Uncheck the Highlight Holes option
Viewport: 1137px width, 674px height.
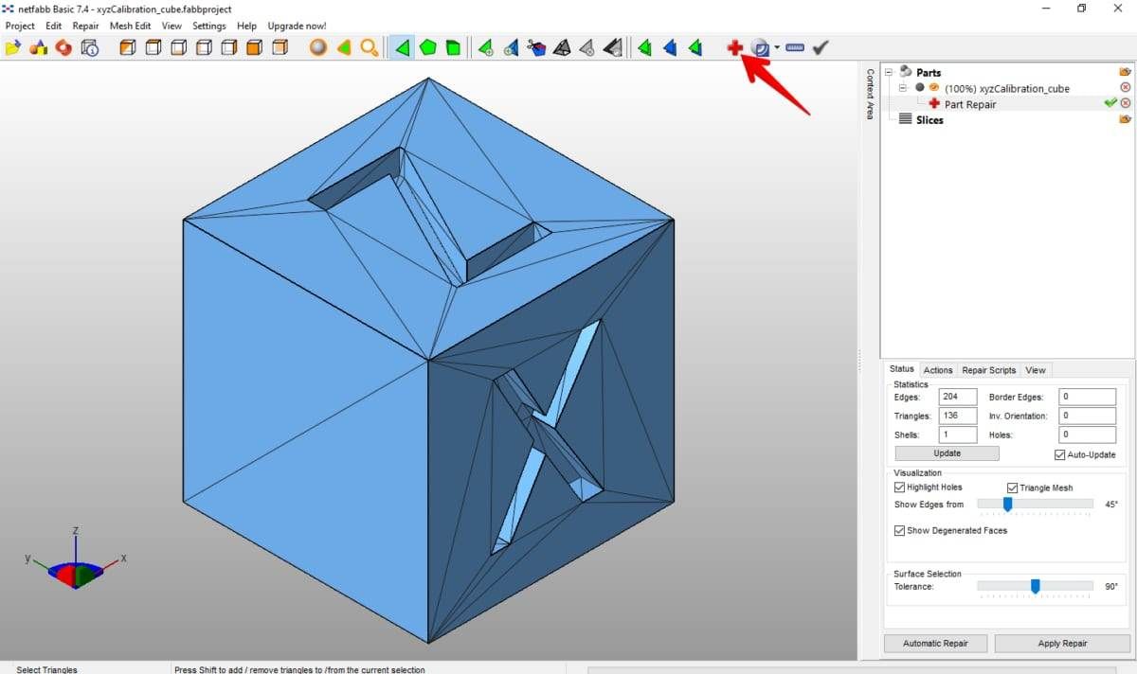(x=898, y=488)
